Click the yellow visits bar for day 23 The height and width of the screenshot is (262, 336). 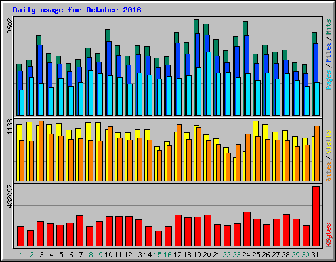[x=234, y=169]
